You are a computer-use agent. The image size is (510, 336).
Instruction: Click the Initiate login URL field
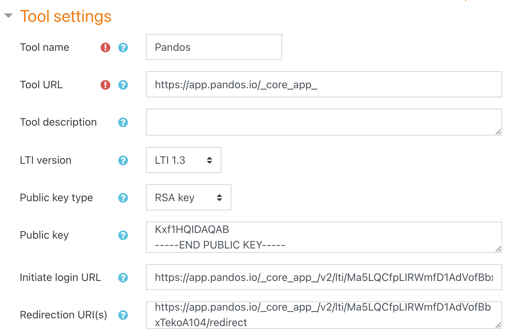(x=324, y=277)
